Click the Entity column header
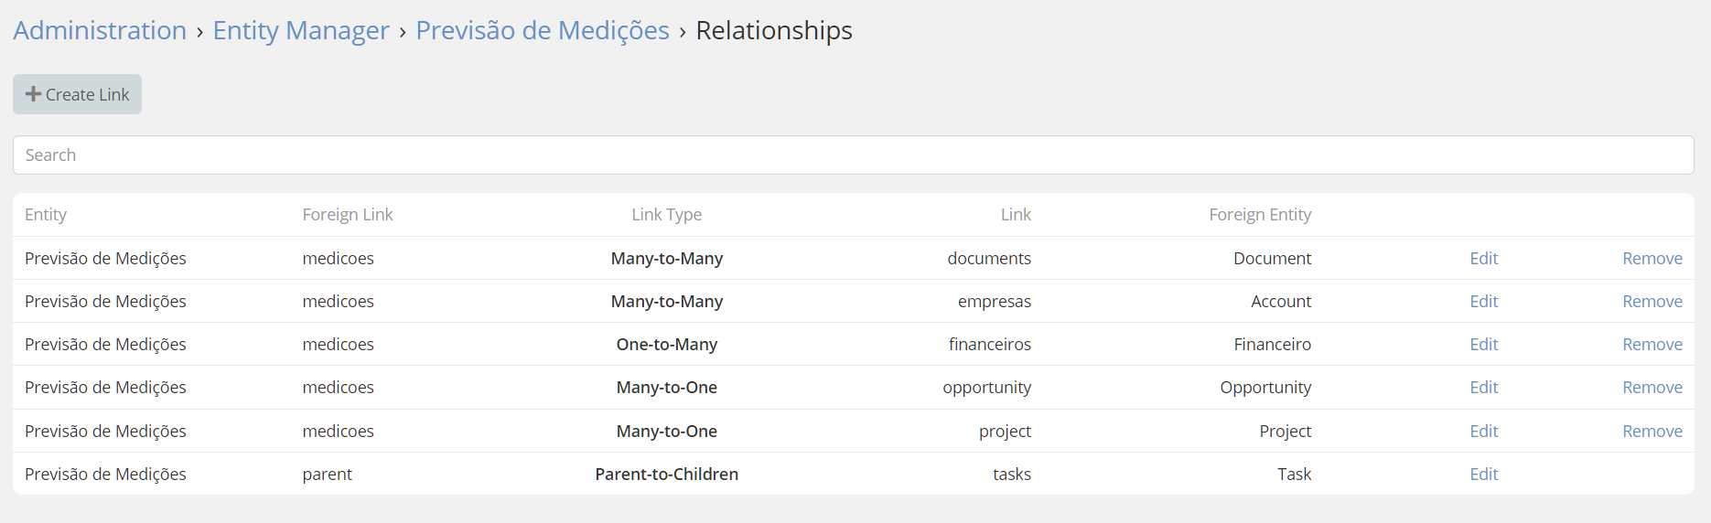Screen dimensions: 1711x523 [x=46, y=215]
